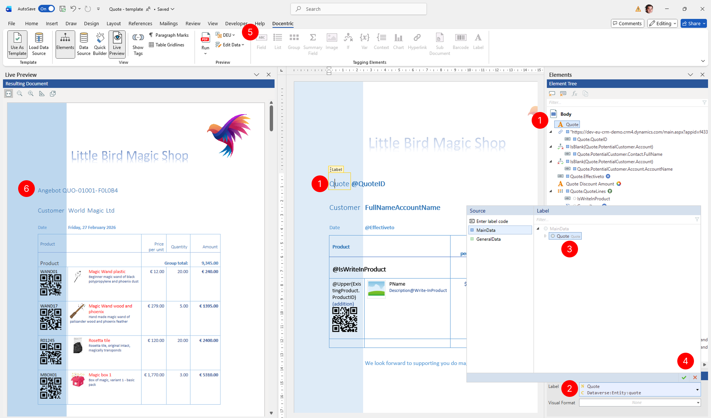Toggle Table Gridlines display
711x418 pixels.
tap(167, 45)
